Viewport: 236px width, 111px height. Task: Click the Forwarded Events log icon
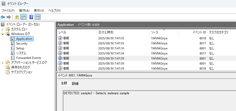tap(13, 58)
